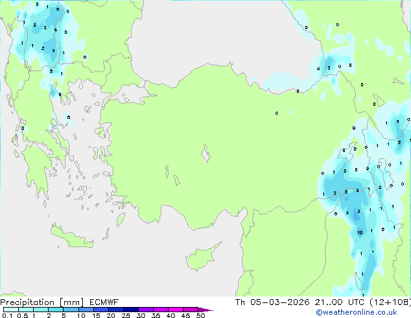
Task: Click the 15–20 mm blue legend box
Action: coord(100,310)
